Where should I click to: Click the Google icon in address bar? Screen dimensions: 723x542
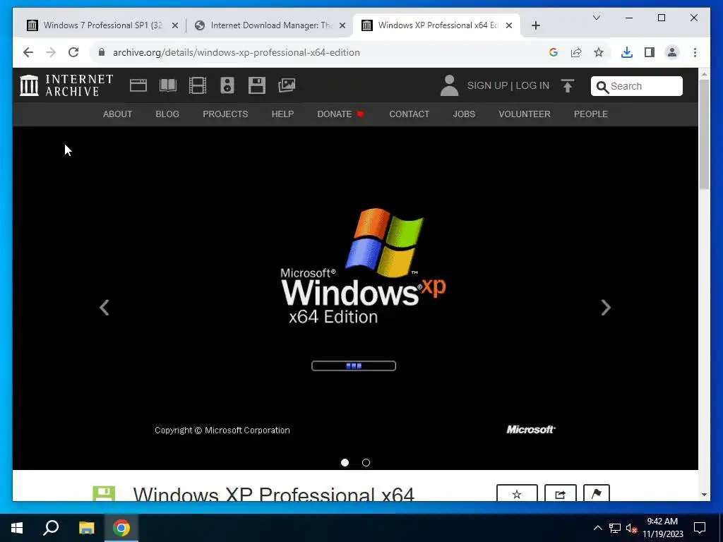tap(554, 52)
